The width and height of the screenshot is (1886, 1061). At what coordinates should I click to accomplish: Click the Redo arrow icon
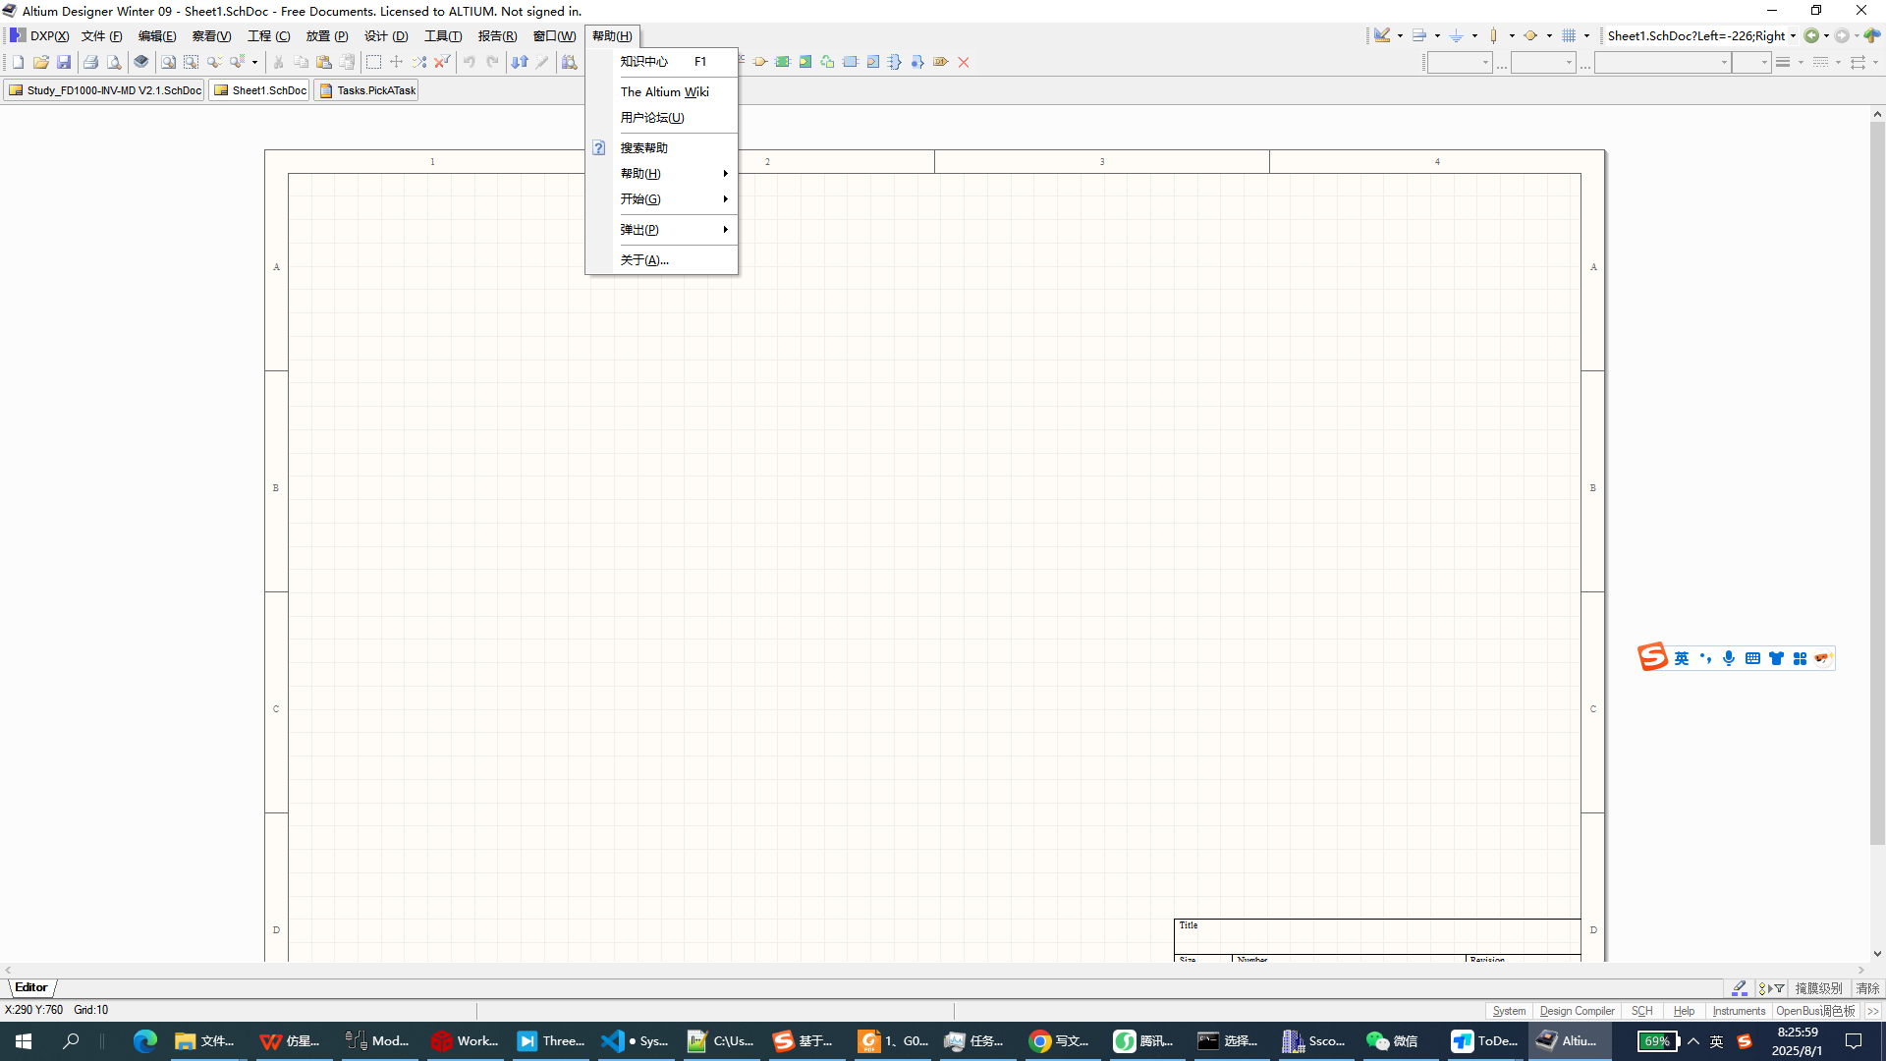492,62
